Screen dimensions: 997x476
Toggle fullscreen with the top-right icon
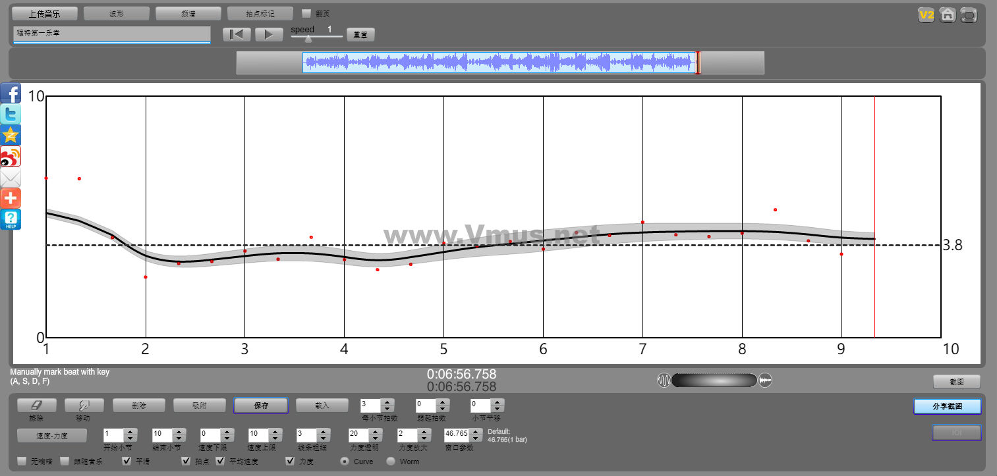[x=969, y=15]
